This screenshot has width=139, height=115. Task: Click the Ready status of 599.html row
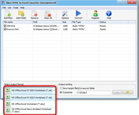[103, 26]
